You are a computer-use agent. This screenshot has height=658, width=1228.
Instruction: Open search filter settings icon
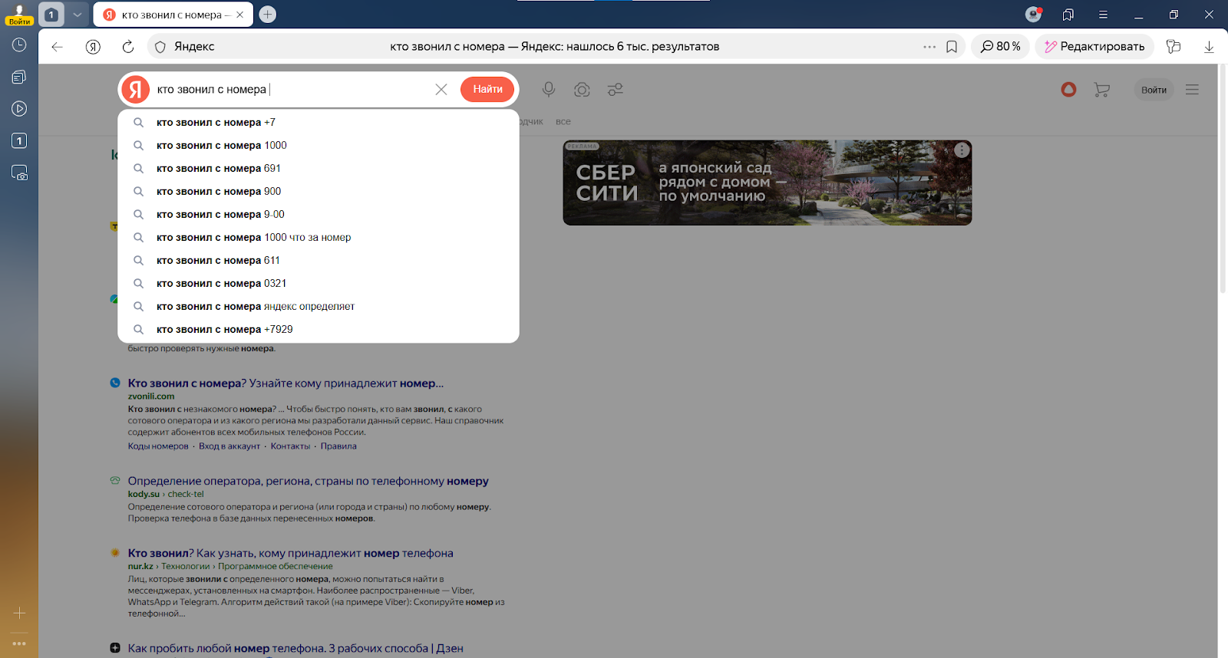click(x=615, y=90)
